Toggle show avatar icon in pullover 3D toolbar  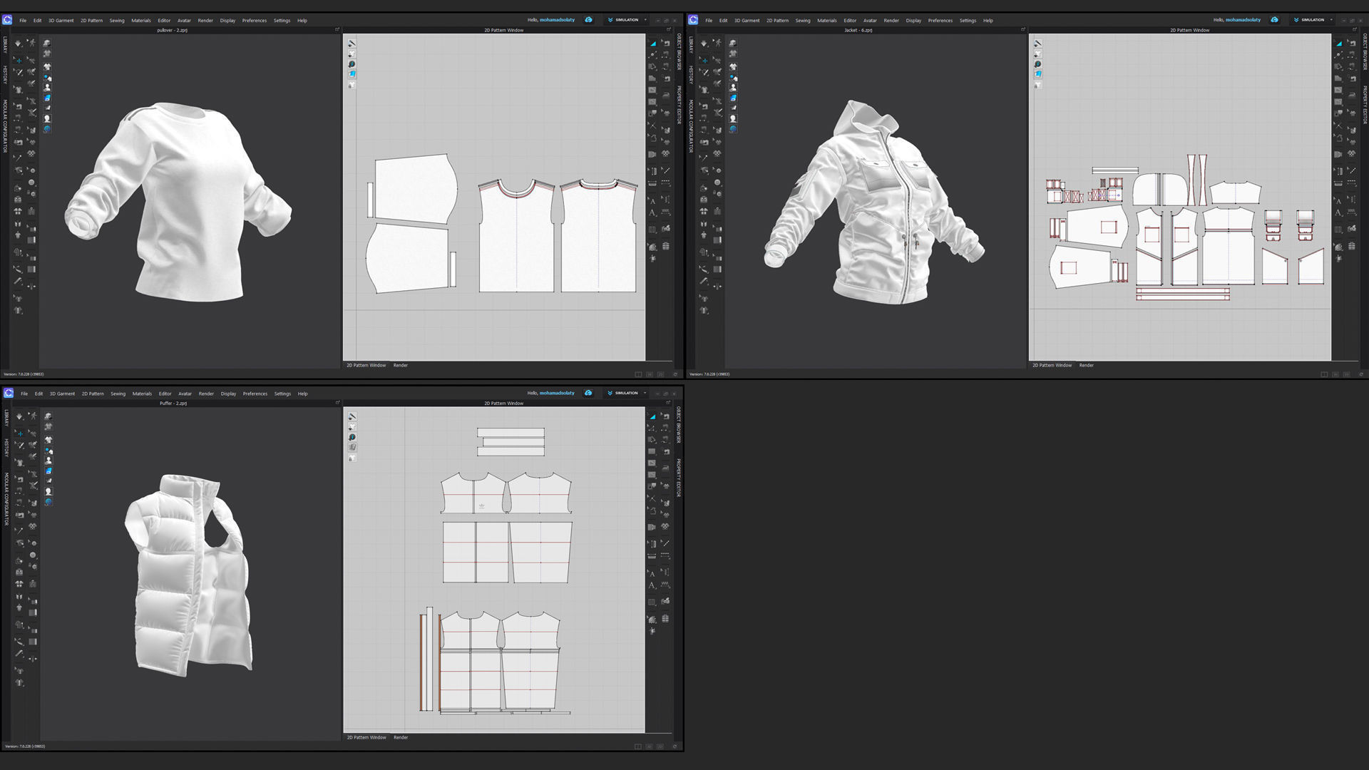point(47,88)
